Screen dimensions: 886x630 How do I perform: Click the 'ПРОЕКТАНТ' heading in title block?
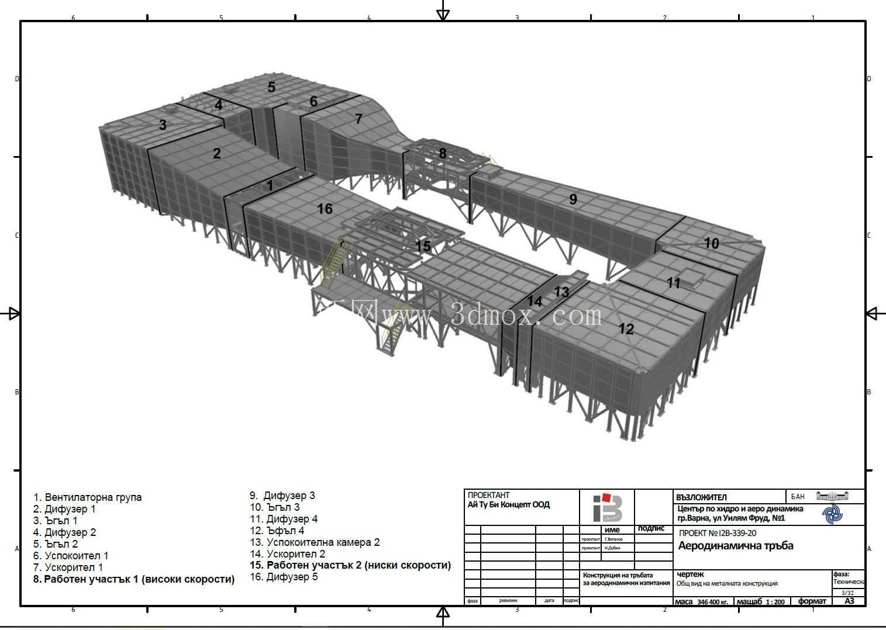488,495
